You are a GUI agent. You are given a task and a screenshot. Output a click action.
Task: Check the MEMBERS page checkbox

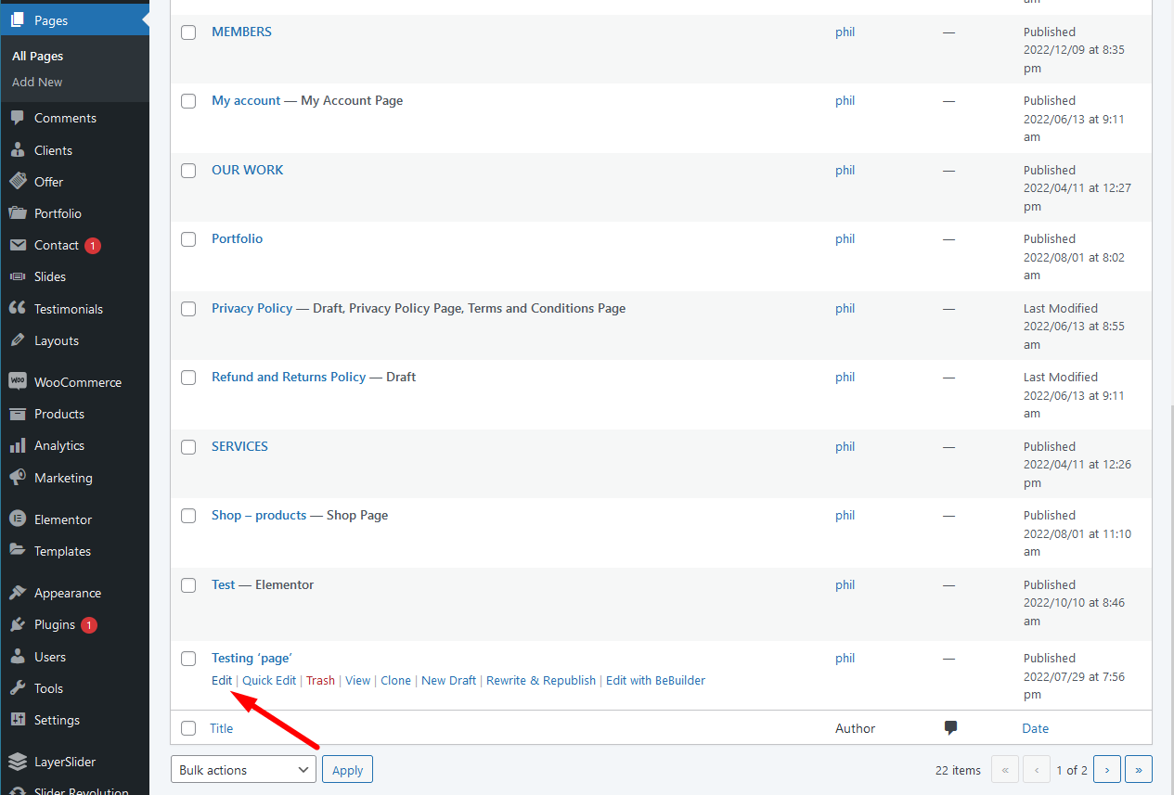click(x=188, y=32)
